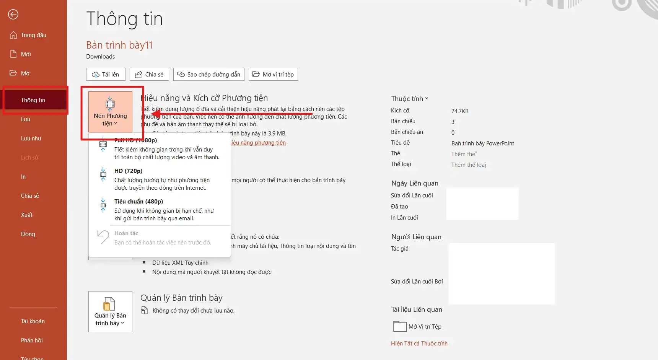
Task: Click the back arrow icon
Action: click(x=13, y=15)
